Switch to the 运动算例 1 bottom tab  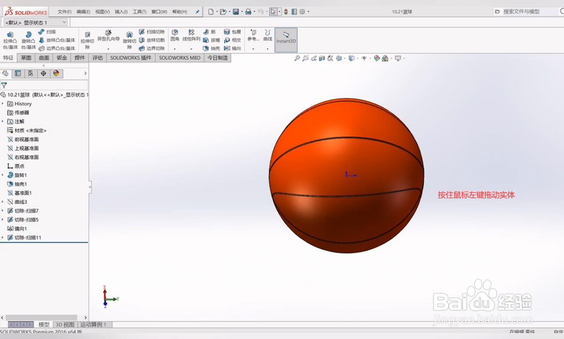pos(93,325)
